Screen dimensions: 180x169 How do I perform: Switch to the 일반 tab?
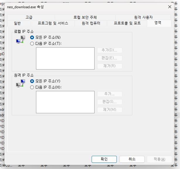pos(17,23)
